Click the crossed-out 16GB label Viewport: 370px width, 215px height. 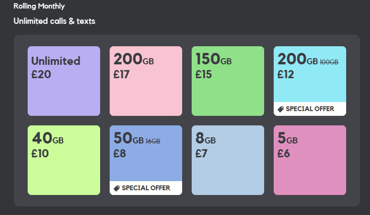[x=153, y=141]
